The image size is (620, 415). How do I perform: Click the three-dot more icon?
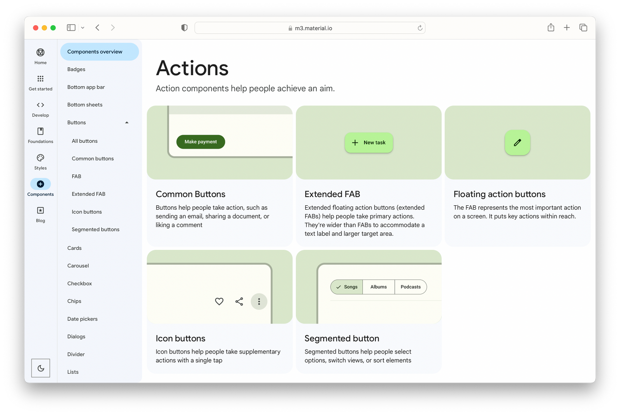[x=259, y=302]
